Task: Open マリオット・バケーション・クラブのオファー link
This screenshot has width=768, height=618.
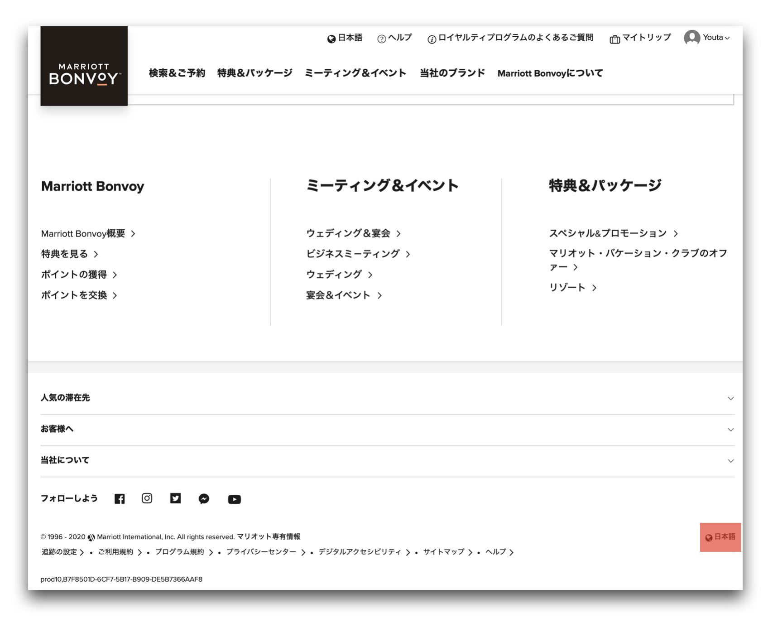Action: pos(638,260)
